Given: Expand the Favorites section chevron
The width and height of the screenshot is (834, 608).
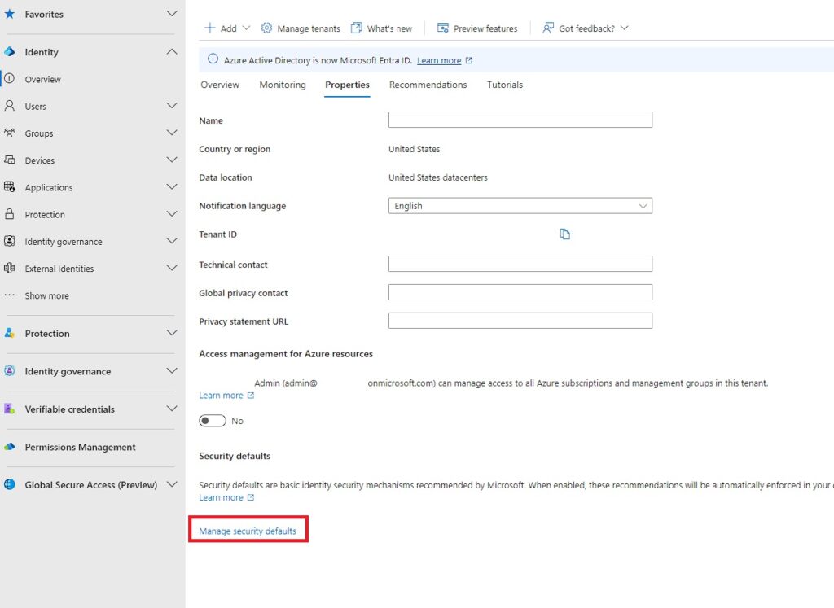Looking at the screenshot, I should [172, 14].
